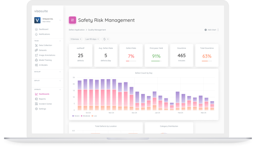Click the First-pass Yield 91% progress bar
The image size is (256, 148).
(x=156, y=61)
